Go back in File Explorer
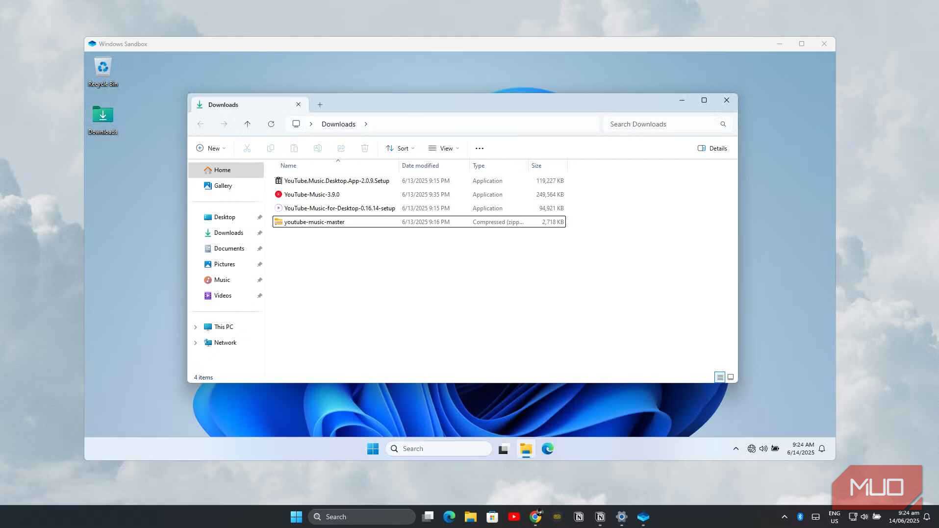 [x=201, y=124]
